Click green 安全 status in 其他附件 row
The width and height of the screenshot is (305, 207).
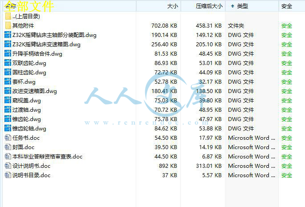pyautogui.click(x=287, y=26)
